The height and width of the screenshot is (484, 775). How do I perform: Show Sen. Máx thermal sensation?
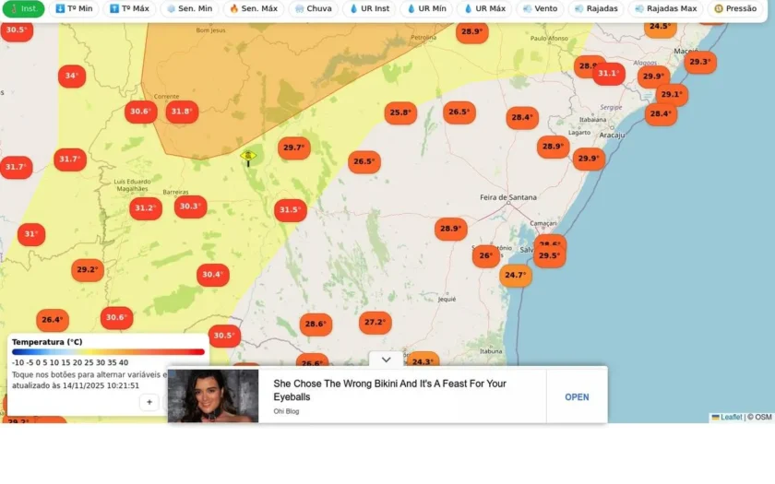(254, 8)
